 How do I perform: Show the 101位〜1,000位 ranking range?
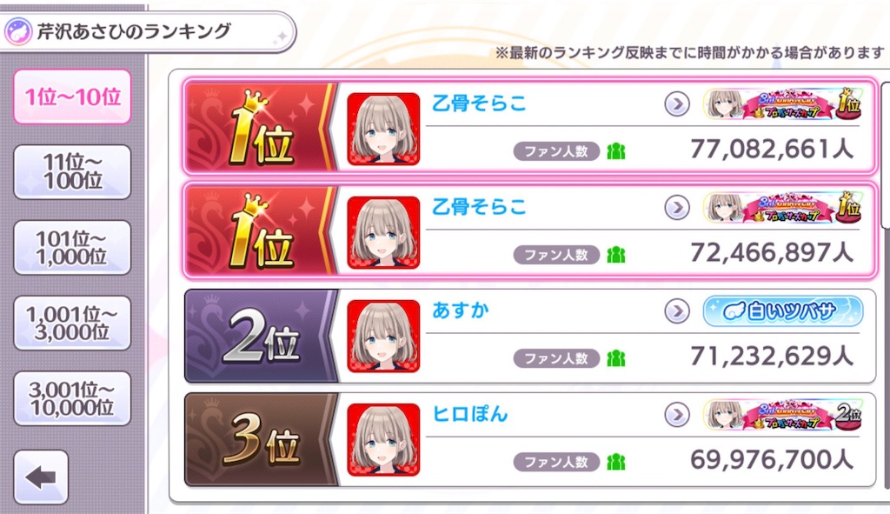coord(72,248)
